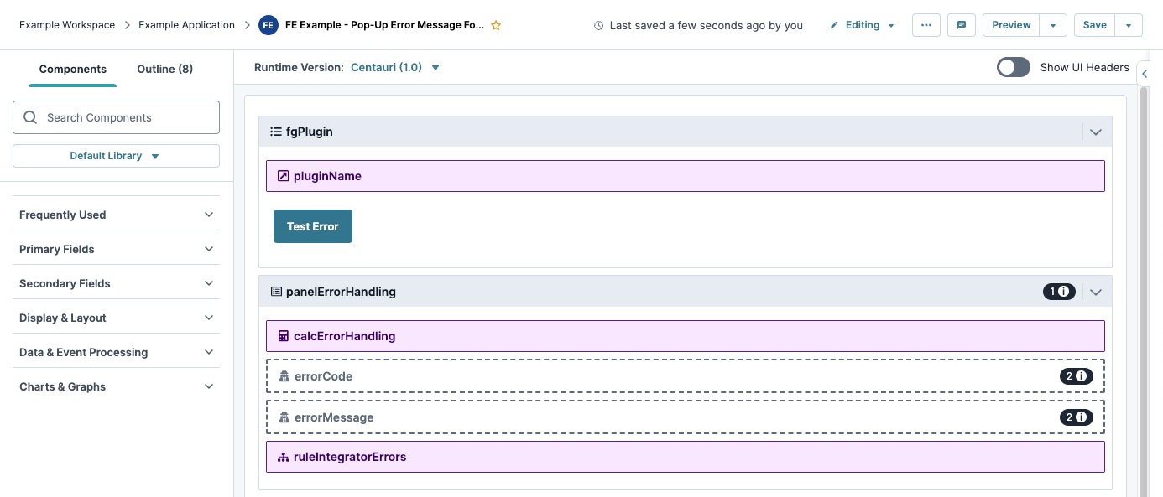Click the info badge on errorCode field
Screen dimensions: 1163x497
[x=1077, y=376]
